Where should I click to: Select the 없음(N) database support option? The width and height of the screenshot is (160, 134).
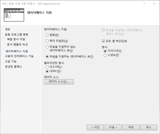(47, 35)
